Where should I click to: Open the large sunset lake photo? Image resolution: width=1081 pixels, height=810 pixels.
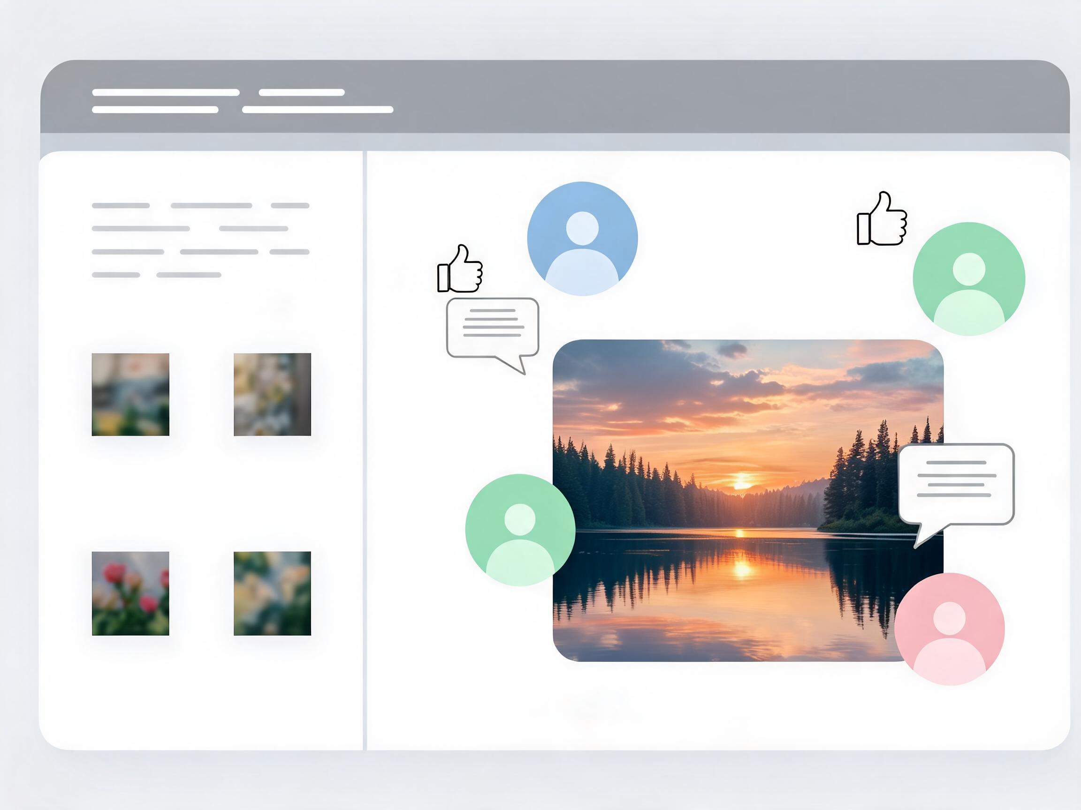pos(748,501)
